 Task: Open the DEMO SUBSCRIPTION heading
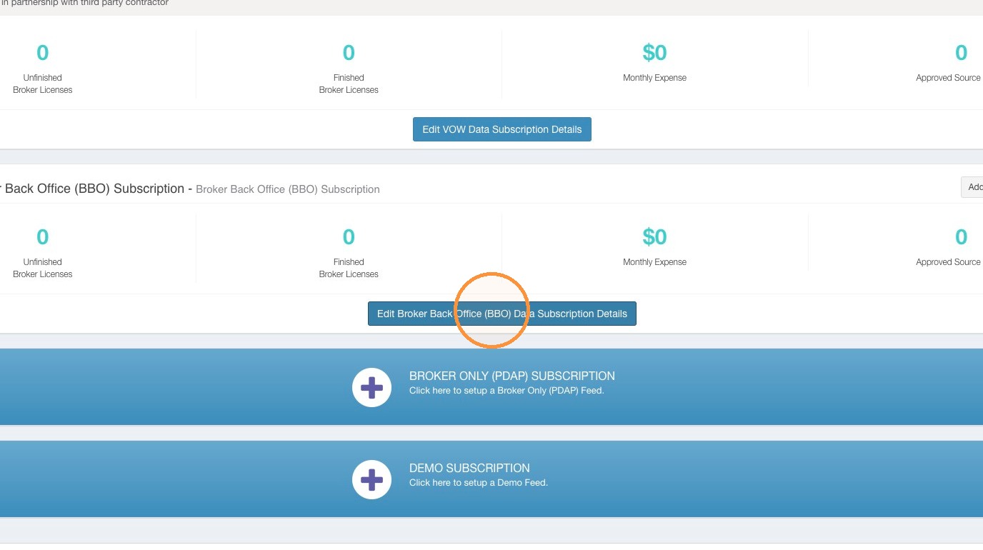[x=469, y=468]
